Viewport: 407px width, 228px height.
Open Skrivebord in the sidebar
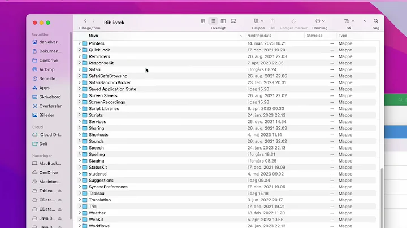pos(46,97)
